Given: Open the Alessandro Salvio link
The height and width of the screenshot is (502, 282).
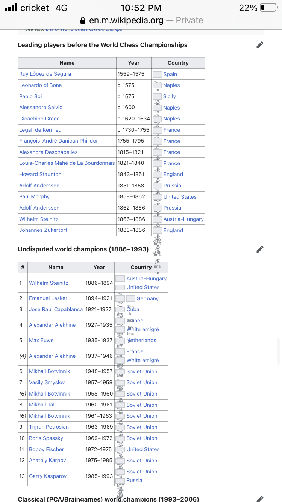Looking at the screenshot, I should (41, 107).
